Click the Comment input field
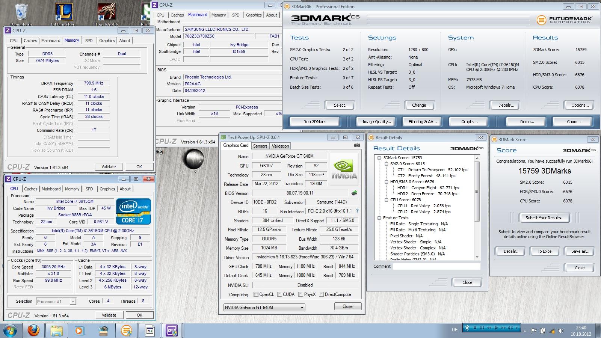This screenshot has height=338, width=601. click(x=436, y=266)
